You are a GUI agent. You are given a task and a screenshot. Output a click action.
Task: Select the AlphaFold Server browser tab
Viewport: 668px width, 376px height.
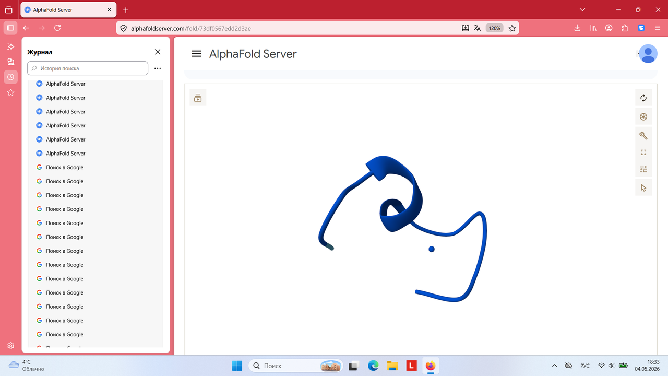click(68, 10)
